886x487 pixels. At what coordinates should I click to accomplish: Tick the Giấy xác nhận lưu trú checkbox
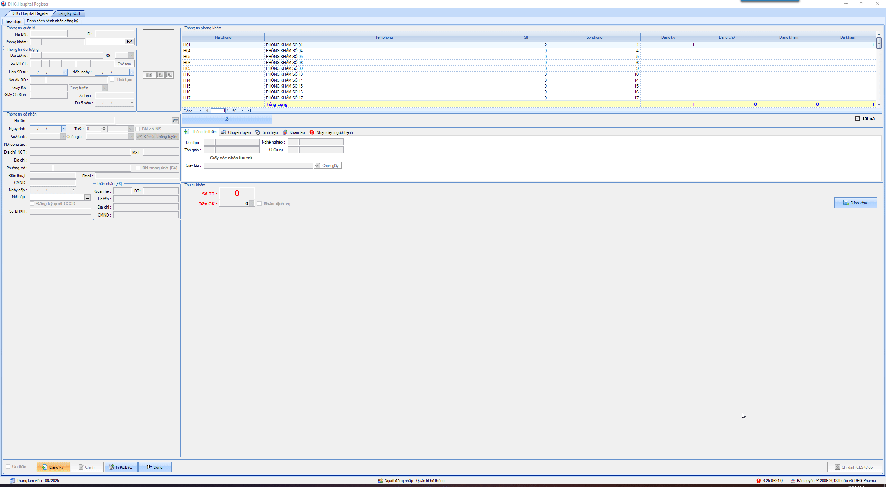point(206,158)
